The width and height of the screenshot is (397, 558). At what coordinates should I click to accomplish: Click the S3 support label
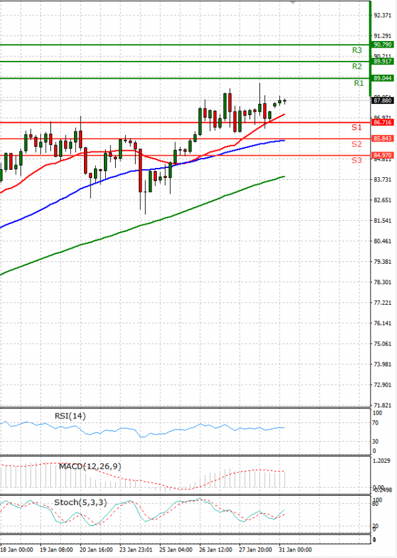tap(357, 161)
